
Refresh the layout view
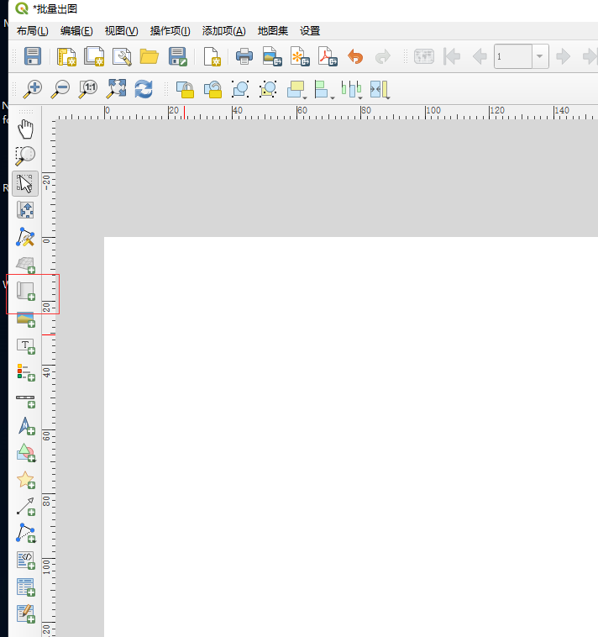144,88
